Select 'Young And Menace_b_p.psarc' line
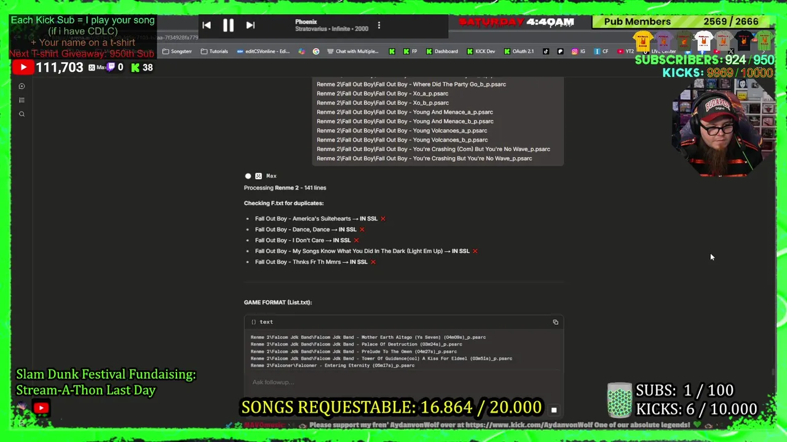The height and width of the screenshot is (442, 787). pyautogui.click(x=405, y=122)
